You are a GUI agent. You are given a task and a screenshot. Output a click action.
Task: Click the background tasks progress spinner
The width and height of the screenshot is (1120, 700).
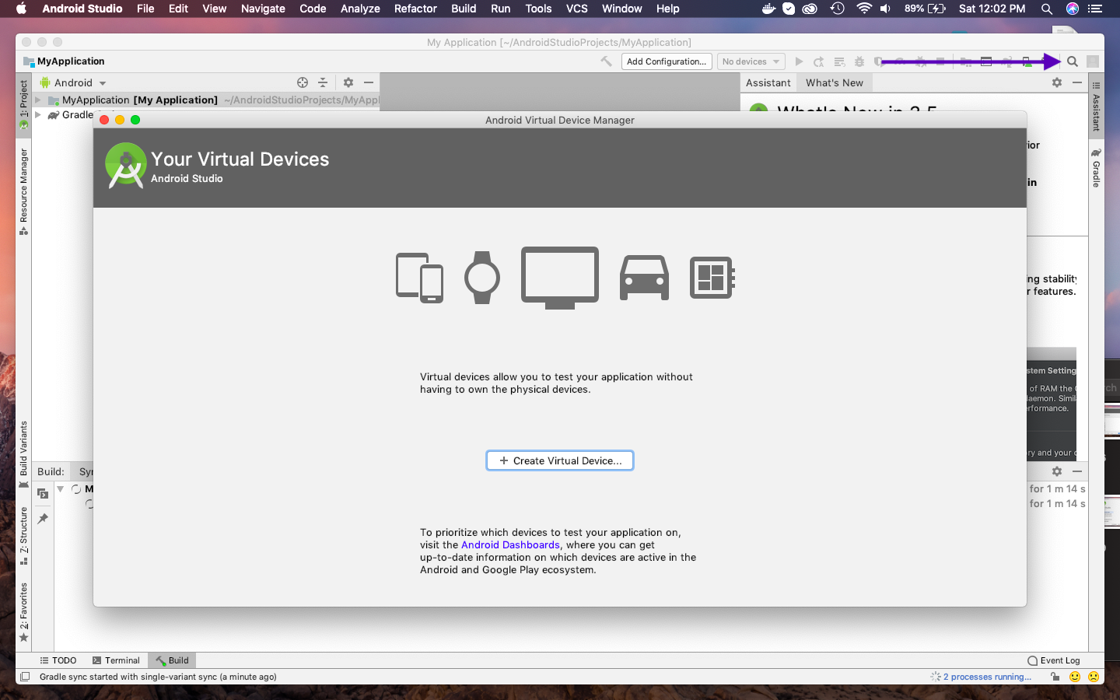tap(936, 677)
